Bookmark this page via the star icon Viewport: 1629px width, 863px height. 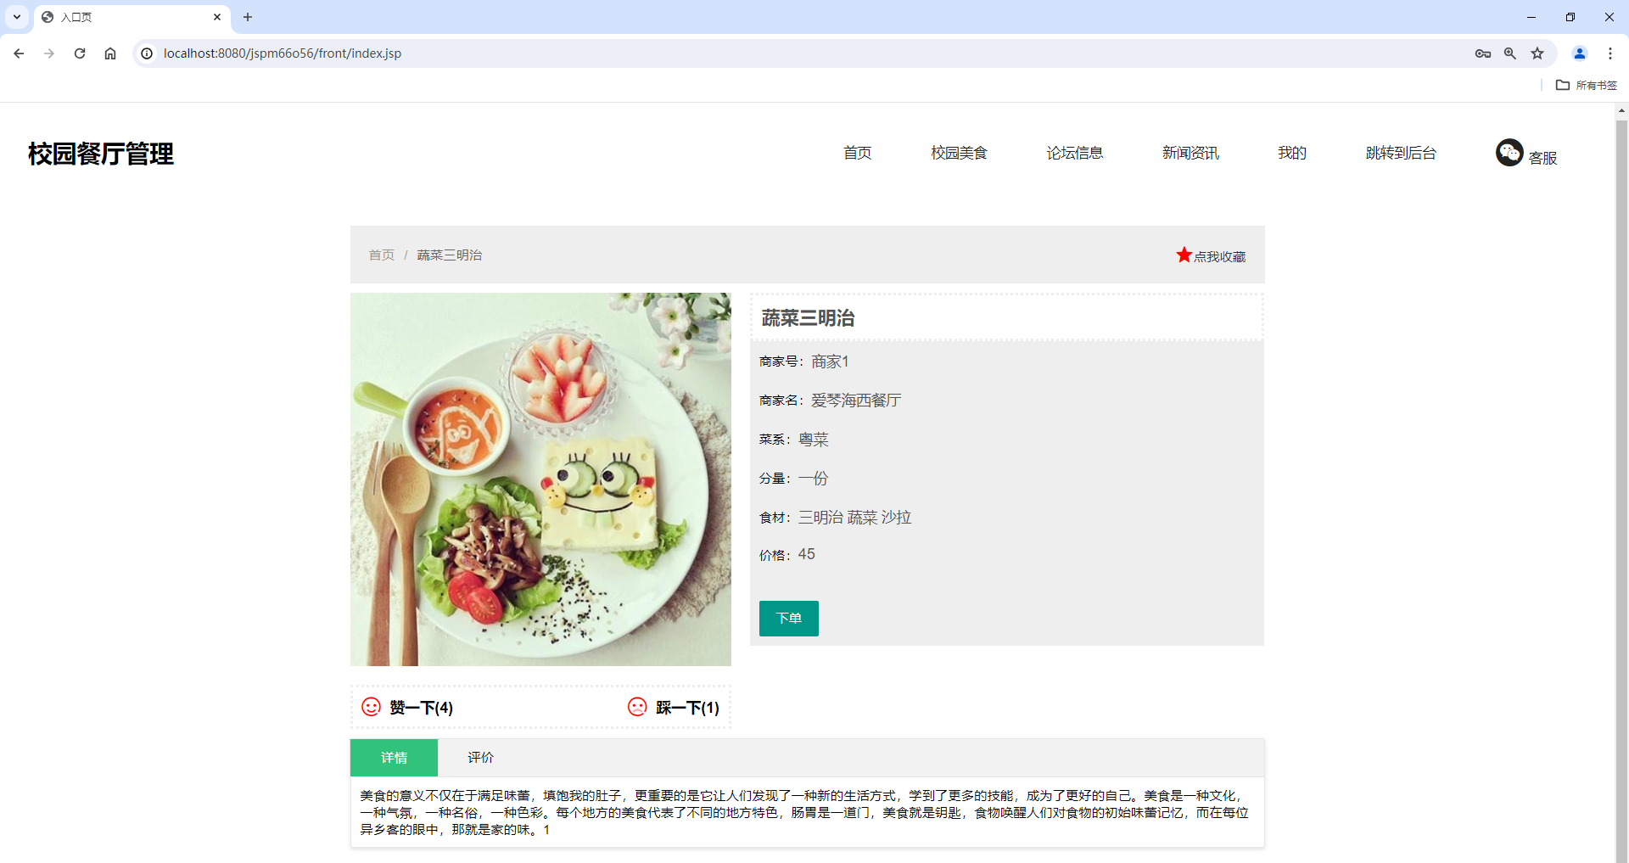coord(1537,53)
